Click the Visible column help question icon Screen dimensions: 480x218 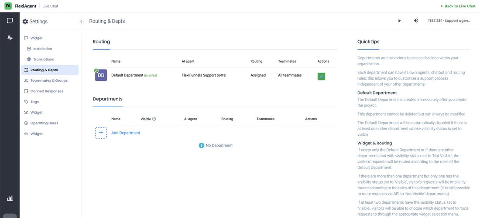click(x=154, y=119)
